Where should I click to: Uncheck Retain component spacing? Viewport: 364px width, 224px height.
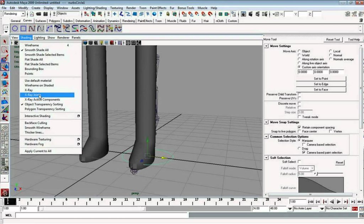(x=299, y=127)
